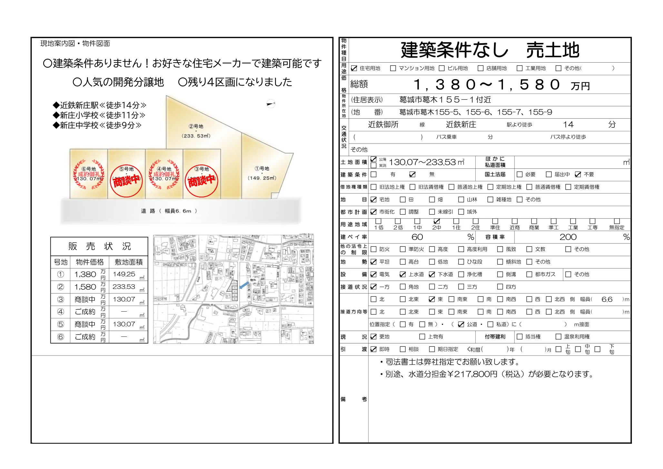Click the compass icon on the site plan
This screenshot has width=663, height=469.
click(x=270, y=103)
